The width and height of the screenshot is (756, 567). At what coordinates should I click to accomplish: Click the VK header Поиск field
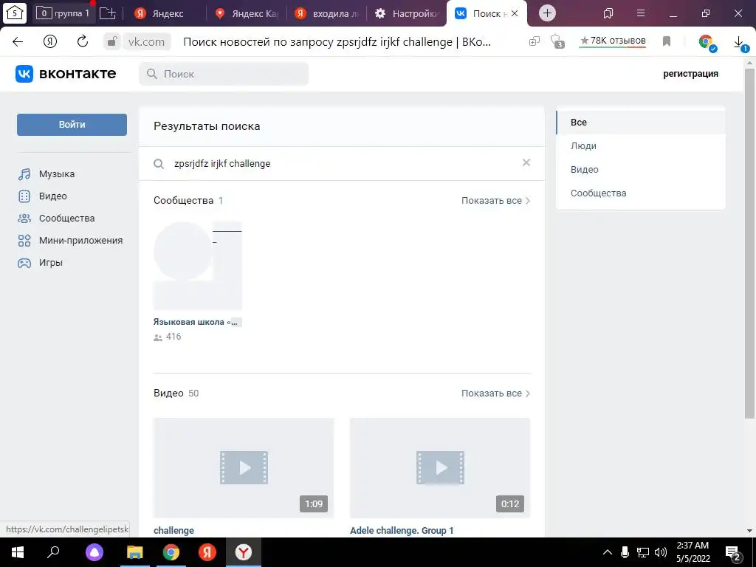coord(224,74)
